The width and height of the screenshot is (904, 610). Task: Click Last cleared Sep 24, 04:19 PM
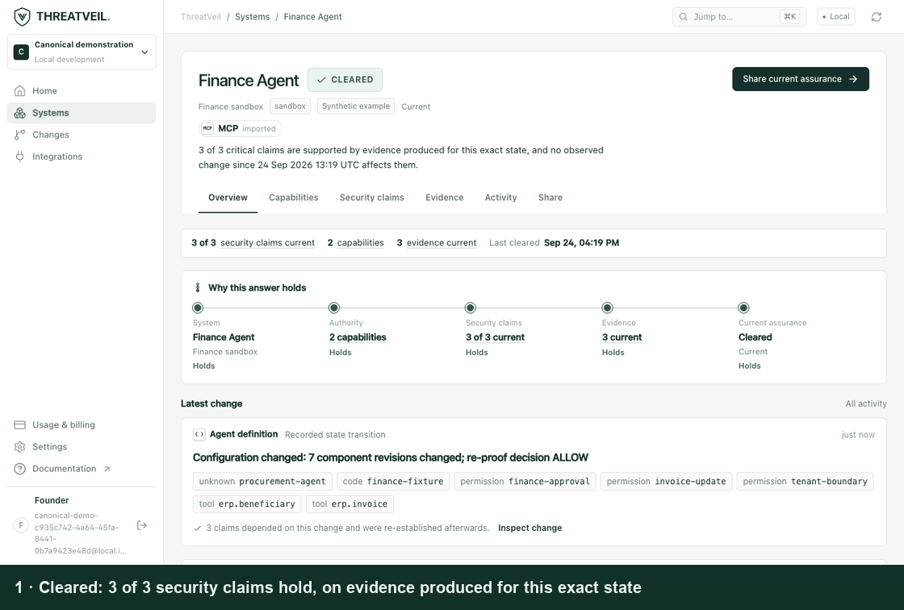[554, 243]
